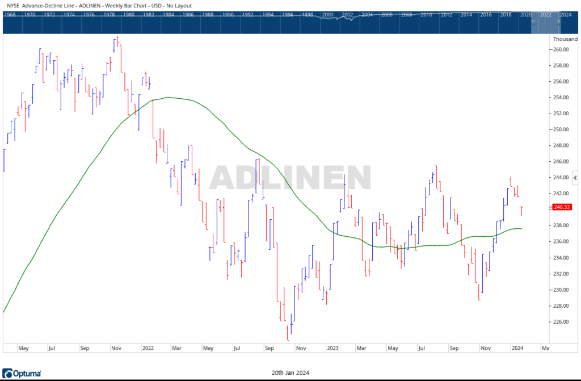Click 2010 in the overview timeline

427,14
